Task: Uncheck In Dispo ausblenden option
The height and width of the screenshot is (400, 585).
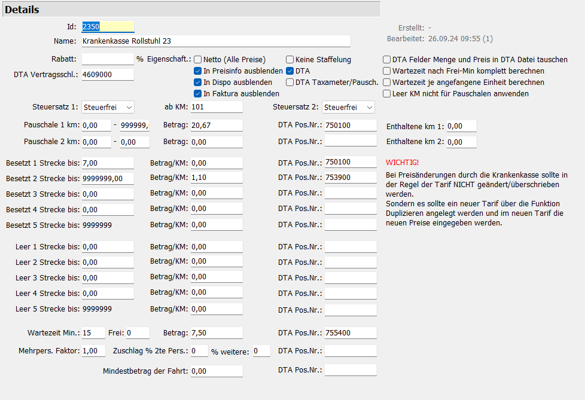Action: [x=198, y=83]
